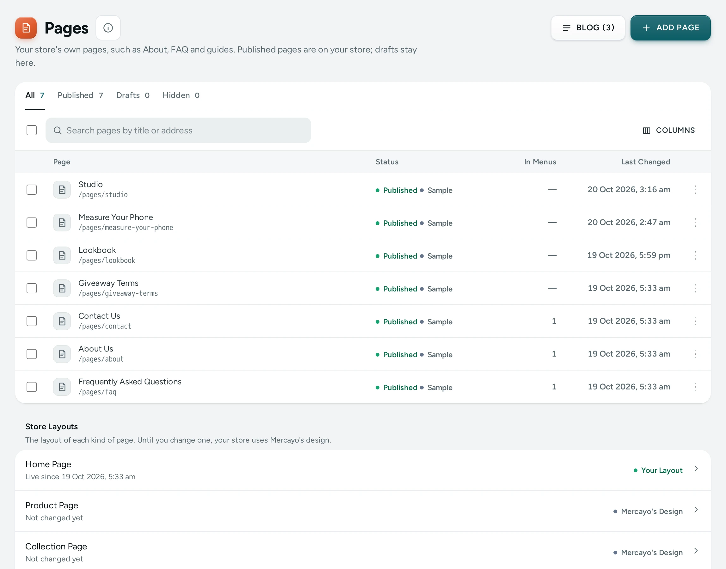Select the Studio page checkbox
The width and height of the screenshot is (726, 569).
click(32, 190)
